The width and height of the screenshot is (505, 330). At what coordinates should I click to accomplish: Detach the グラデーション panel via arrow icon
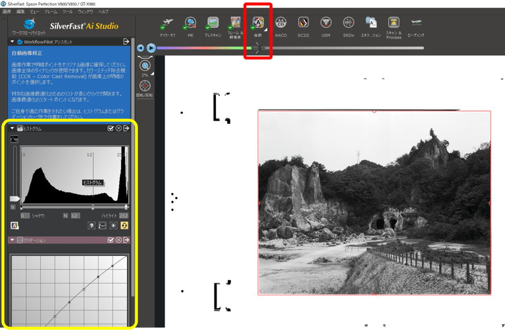tap(126, 240)
